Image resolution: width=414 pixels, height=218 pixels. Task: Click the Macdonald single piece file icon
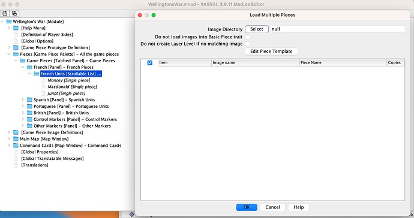tap(44, 87)
